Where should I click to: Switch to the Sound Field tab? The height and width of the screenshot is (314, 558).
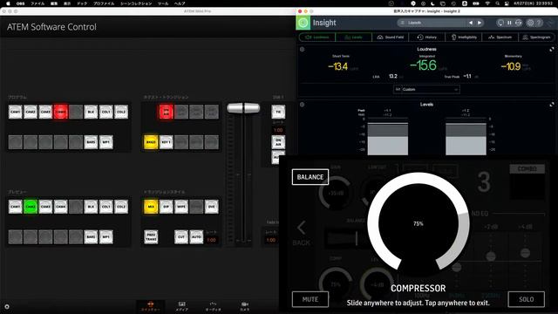coord(391,37)
